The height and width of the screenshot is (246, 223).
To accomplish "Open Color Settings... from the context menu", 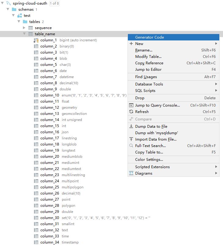I will (173, 160).
